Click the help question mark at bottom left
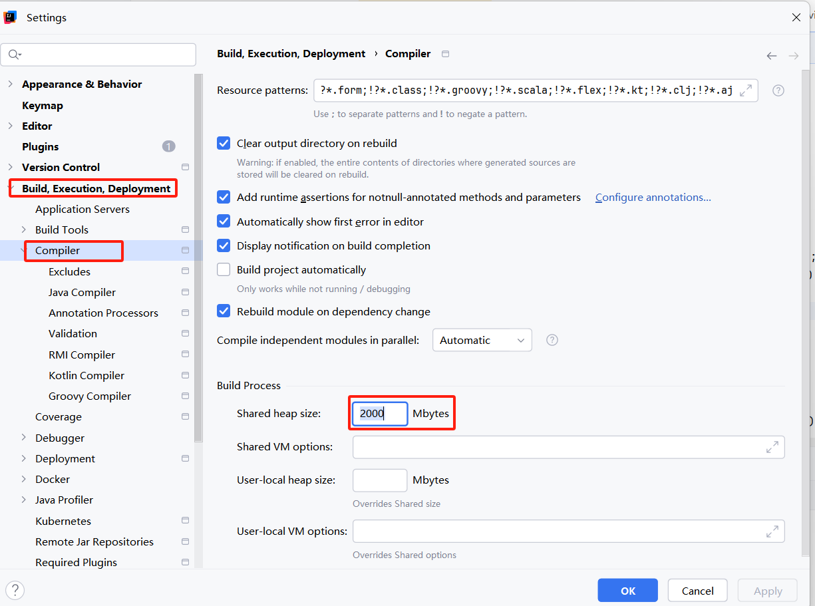 [x=15, y=590]
